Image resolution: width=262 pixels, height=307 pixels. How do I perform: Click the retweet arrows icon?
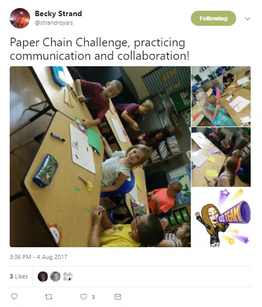pyautogui.click(x=49, y=297)
